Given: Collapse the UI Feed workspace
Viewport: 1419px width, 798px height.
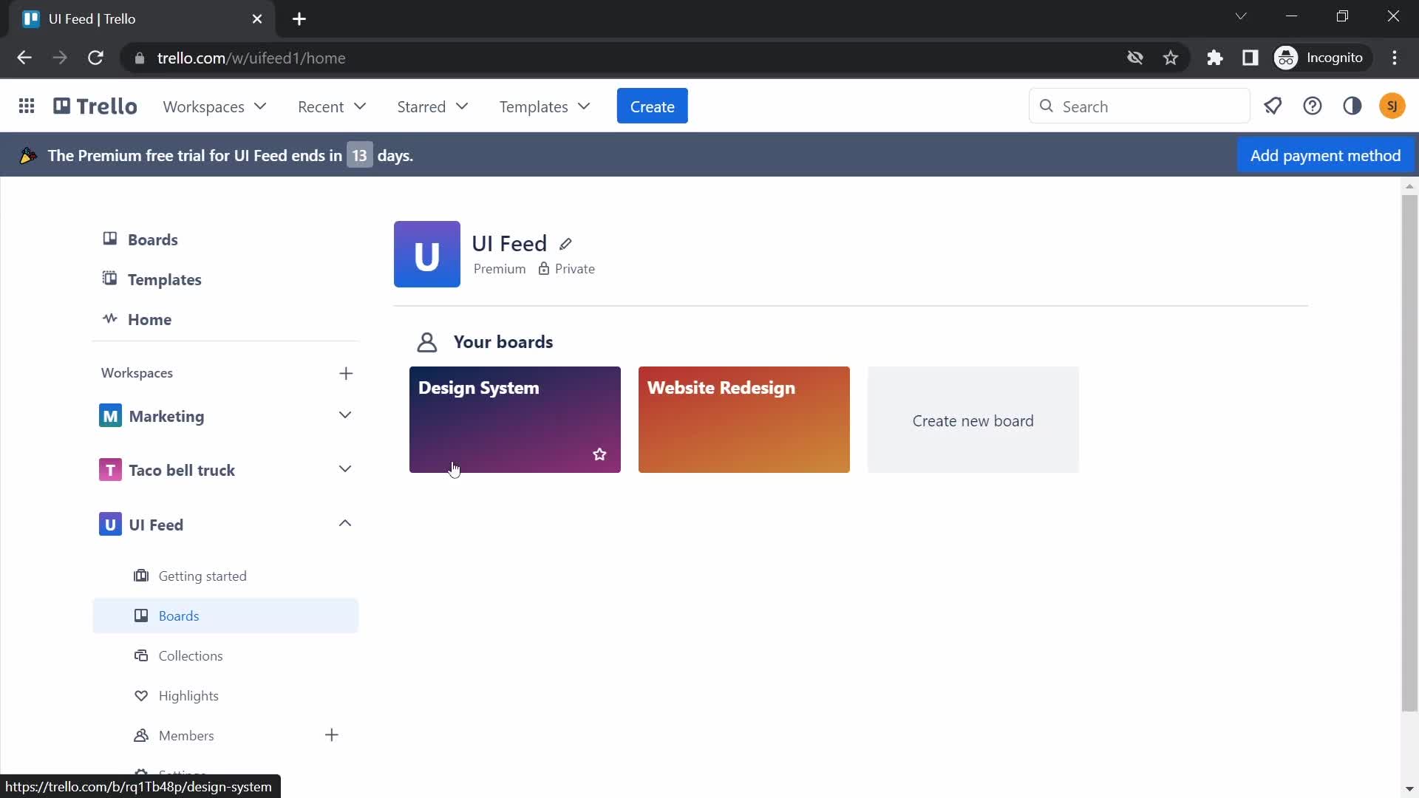Looking at the screenshot, I should [345, 524].
